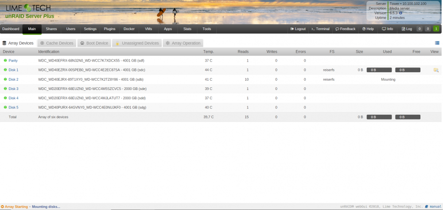
Task: Switch to the Array Operation tab
Action: (x=183, y=43)
